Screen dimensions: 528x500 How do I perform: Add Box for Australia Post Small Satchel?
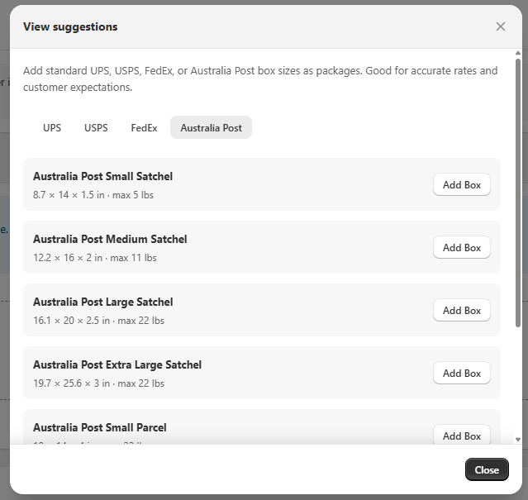tap(461, 185)
